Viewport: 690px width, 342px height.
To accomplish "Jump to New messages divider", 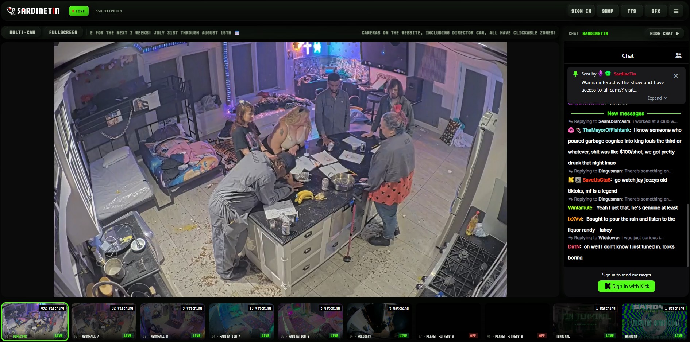I will click(x=625, y=113).
